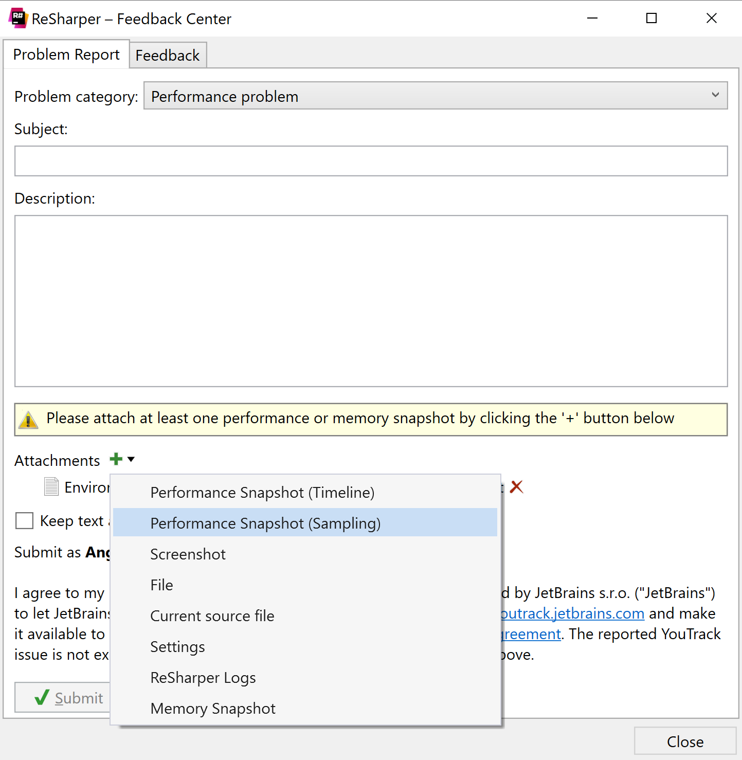Click the ReSharper logo in the title bar

pyautogui.click(x=18, y=18)
